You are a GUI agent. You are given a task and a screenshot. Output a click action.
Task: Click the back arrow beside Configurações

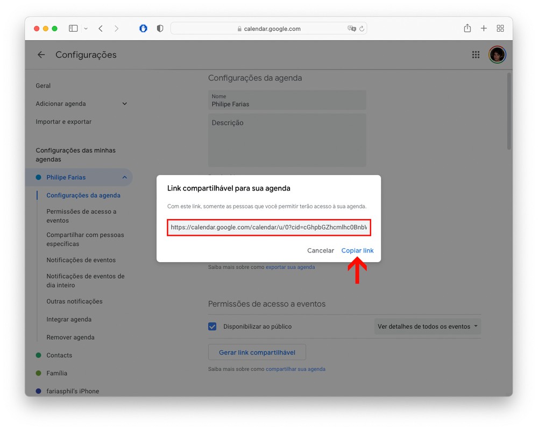(41, 54)
